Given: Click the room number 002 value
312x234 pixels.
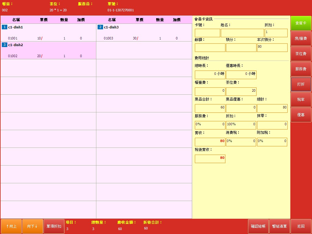Looking at the screenshot, I should click(5, 10).
